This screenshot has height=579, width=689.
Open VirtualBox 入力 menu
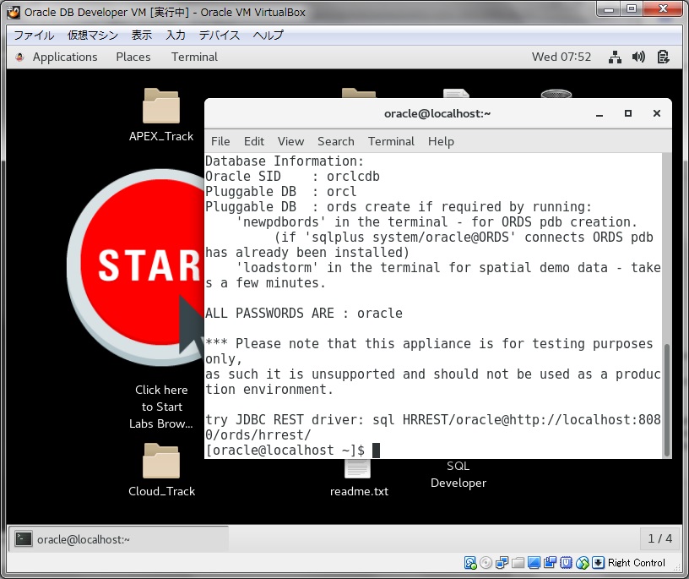click(176, 35)
